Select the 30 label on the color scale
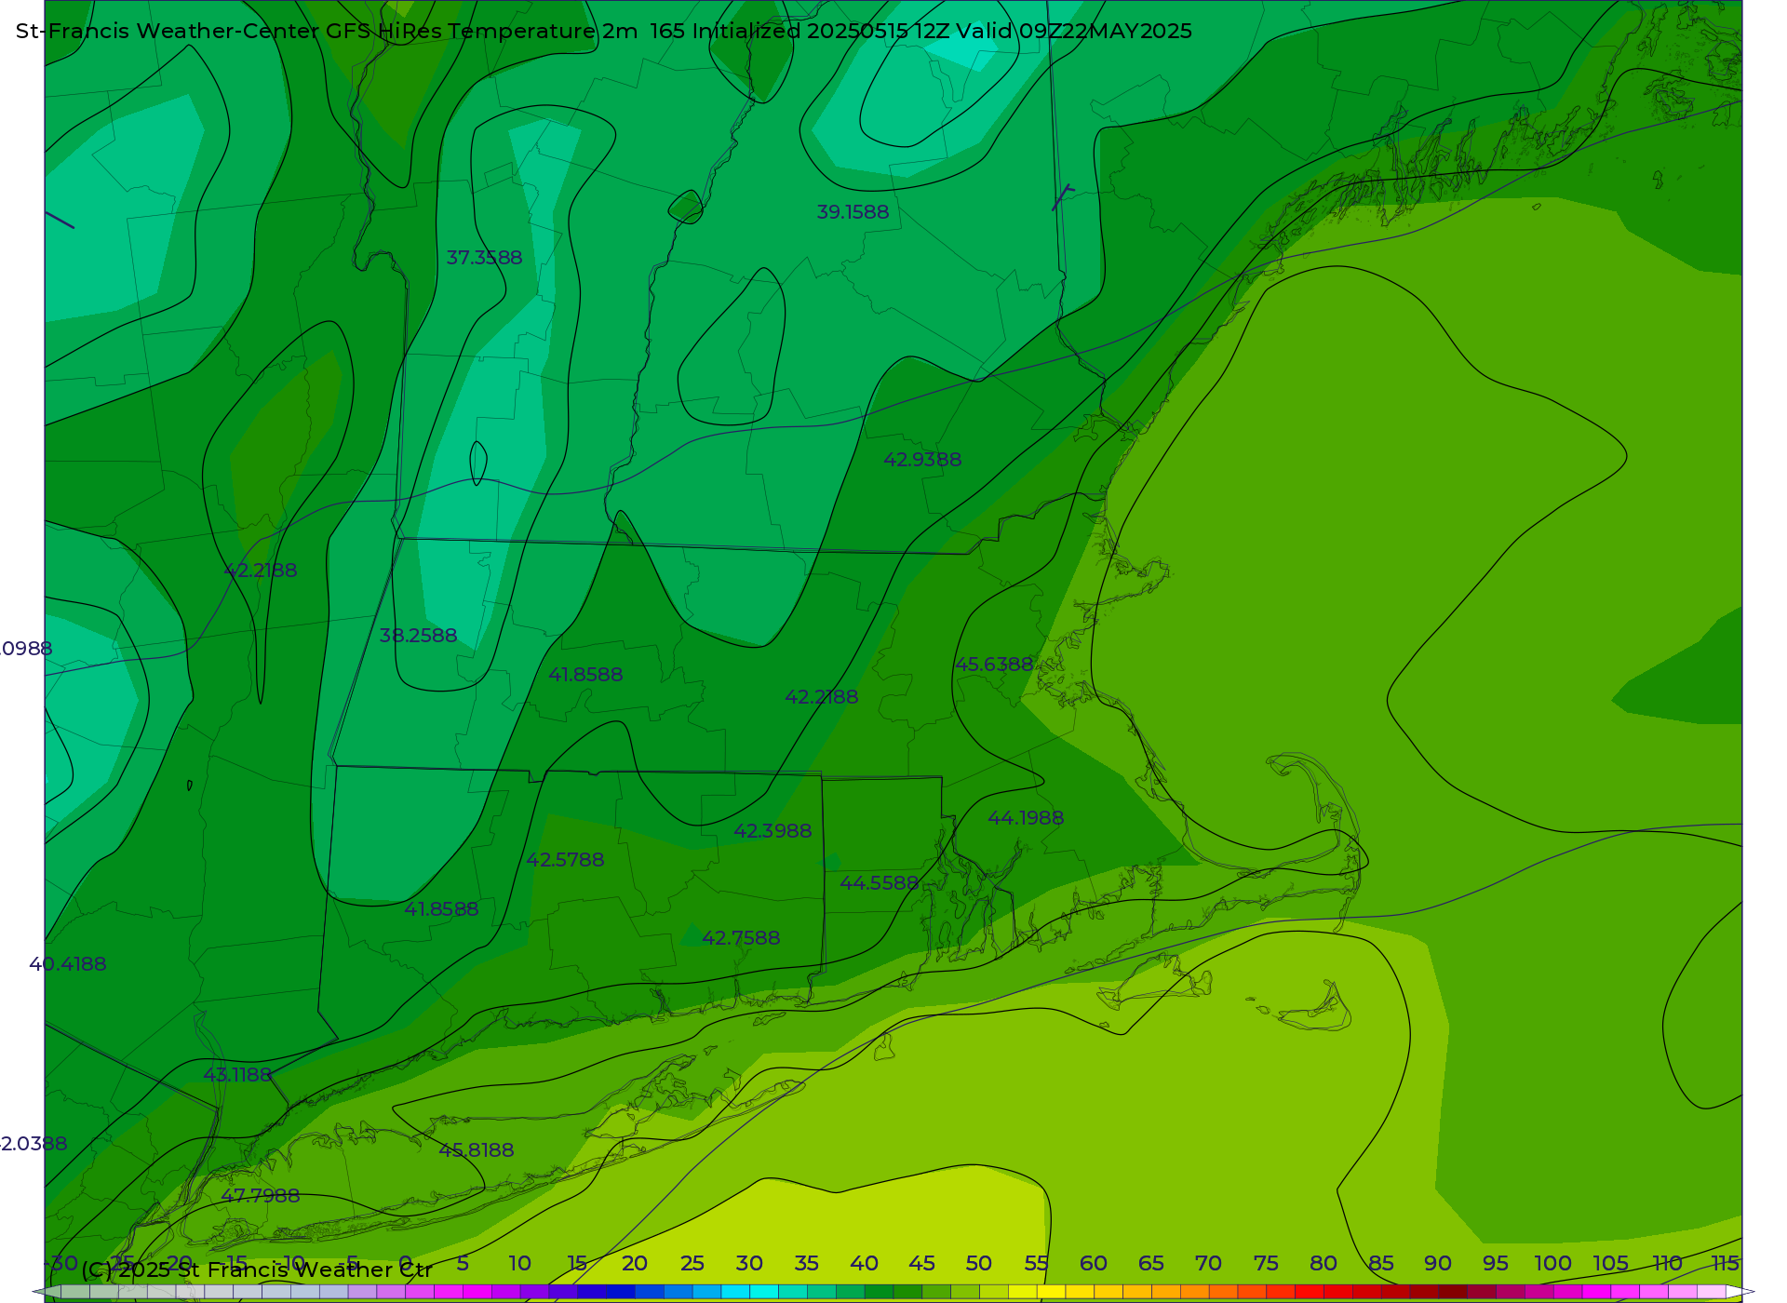 [749, 1264]
